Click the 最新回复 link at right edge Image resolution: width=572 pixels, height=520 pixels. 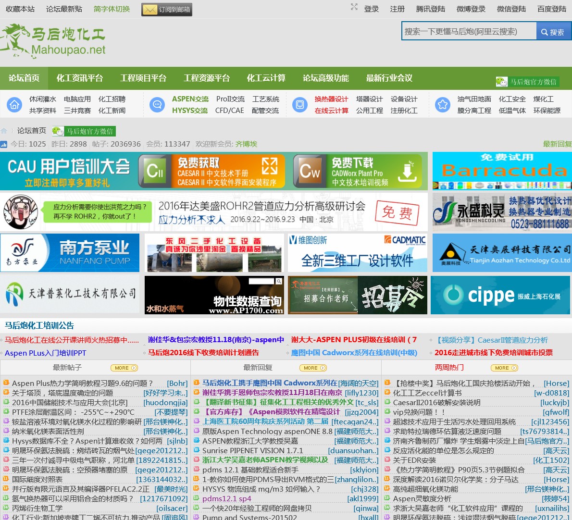pyautogui.click(x=558, y=144)
